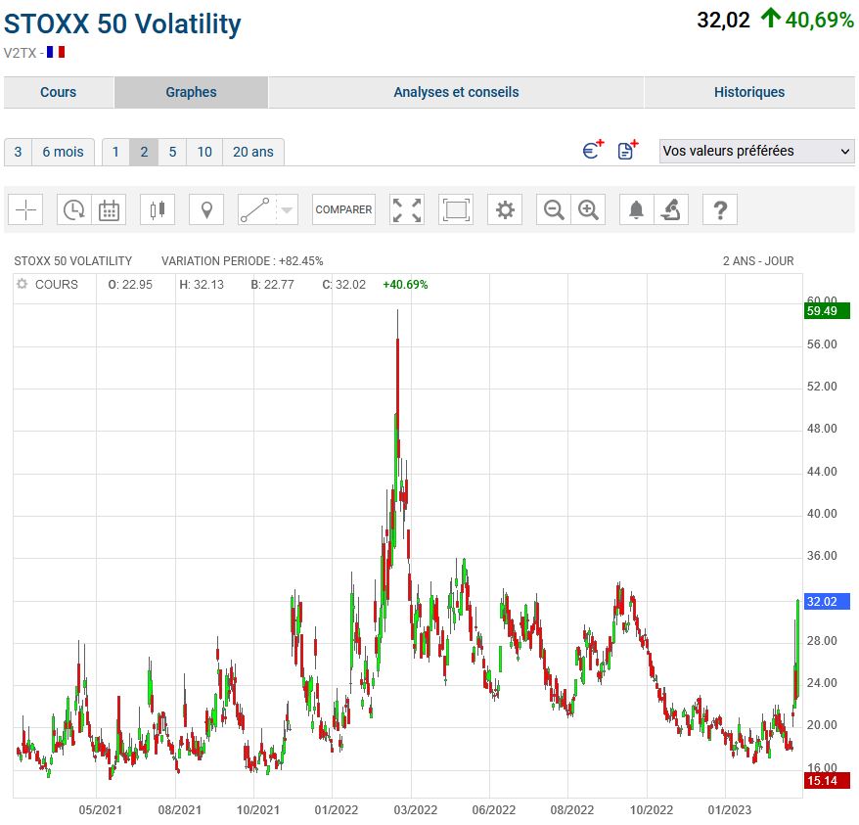Click the frame screenshot icon

click(x=456, y=209)
